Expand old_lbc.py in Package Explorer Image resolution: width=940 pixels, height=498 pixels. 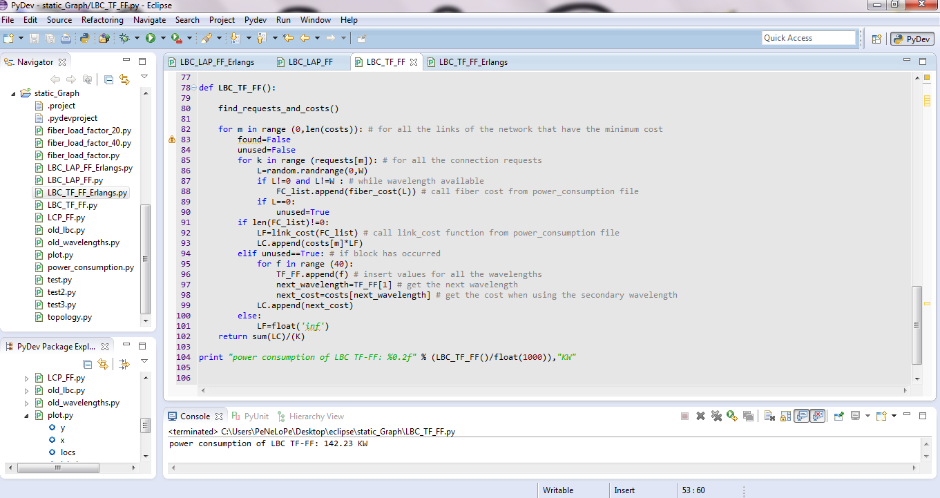point(27,390)
